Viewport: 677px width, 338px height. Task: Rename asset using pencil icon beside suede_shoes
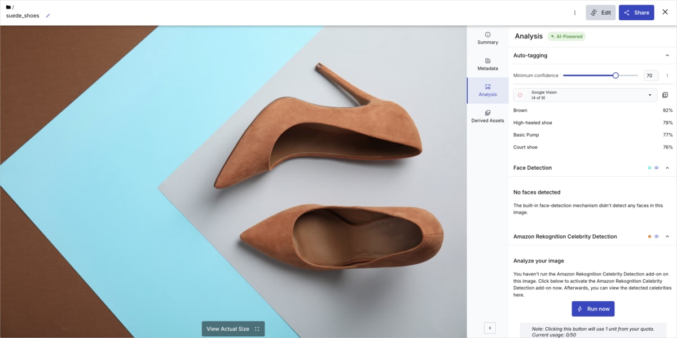(48, 16)
